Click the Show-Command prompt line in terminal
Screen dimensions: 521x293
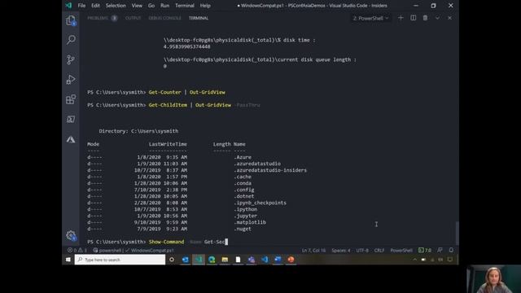tap(157, 242)
